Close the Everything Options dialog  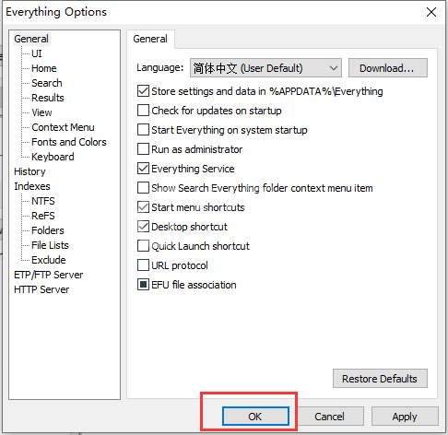point(431,12)
